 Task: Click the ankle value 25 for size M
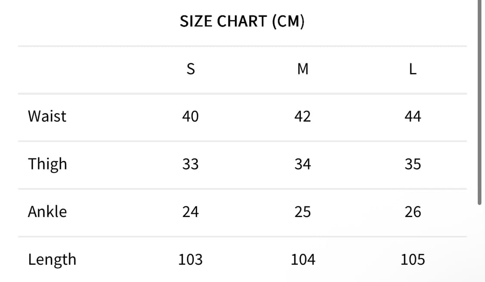tap(303, 212)
